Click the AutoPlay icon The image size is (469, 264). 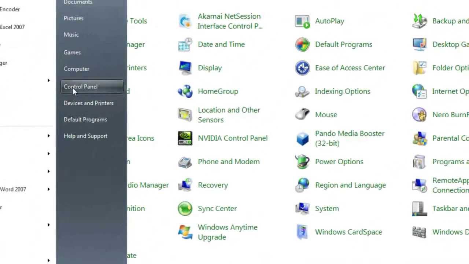click(x=302, y=21)
